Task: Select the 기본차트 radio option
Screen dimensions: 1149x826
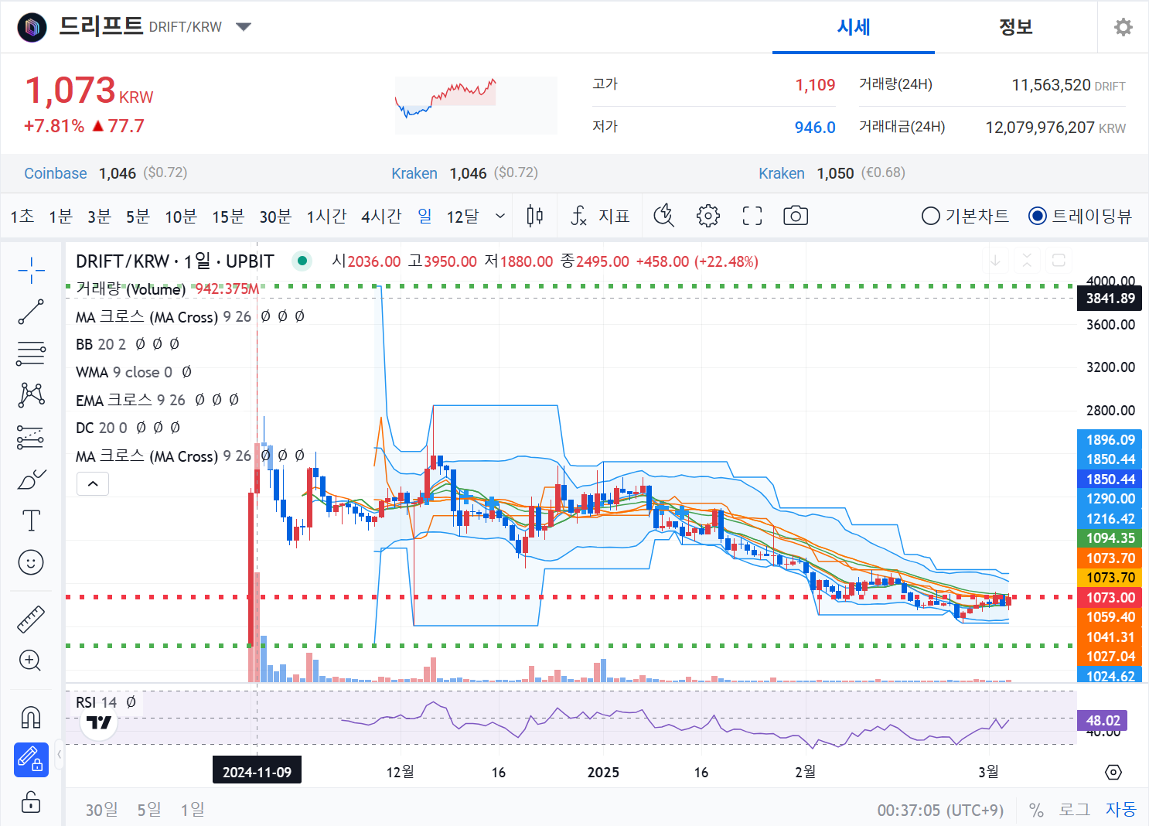Action: (965, 216)
